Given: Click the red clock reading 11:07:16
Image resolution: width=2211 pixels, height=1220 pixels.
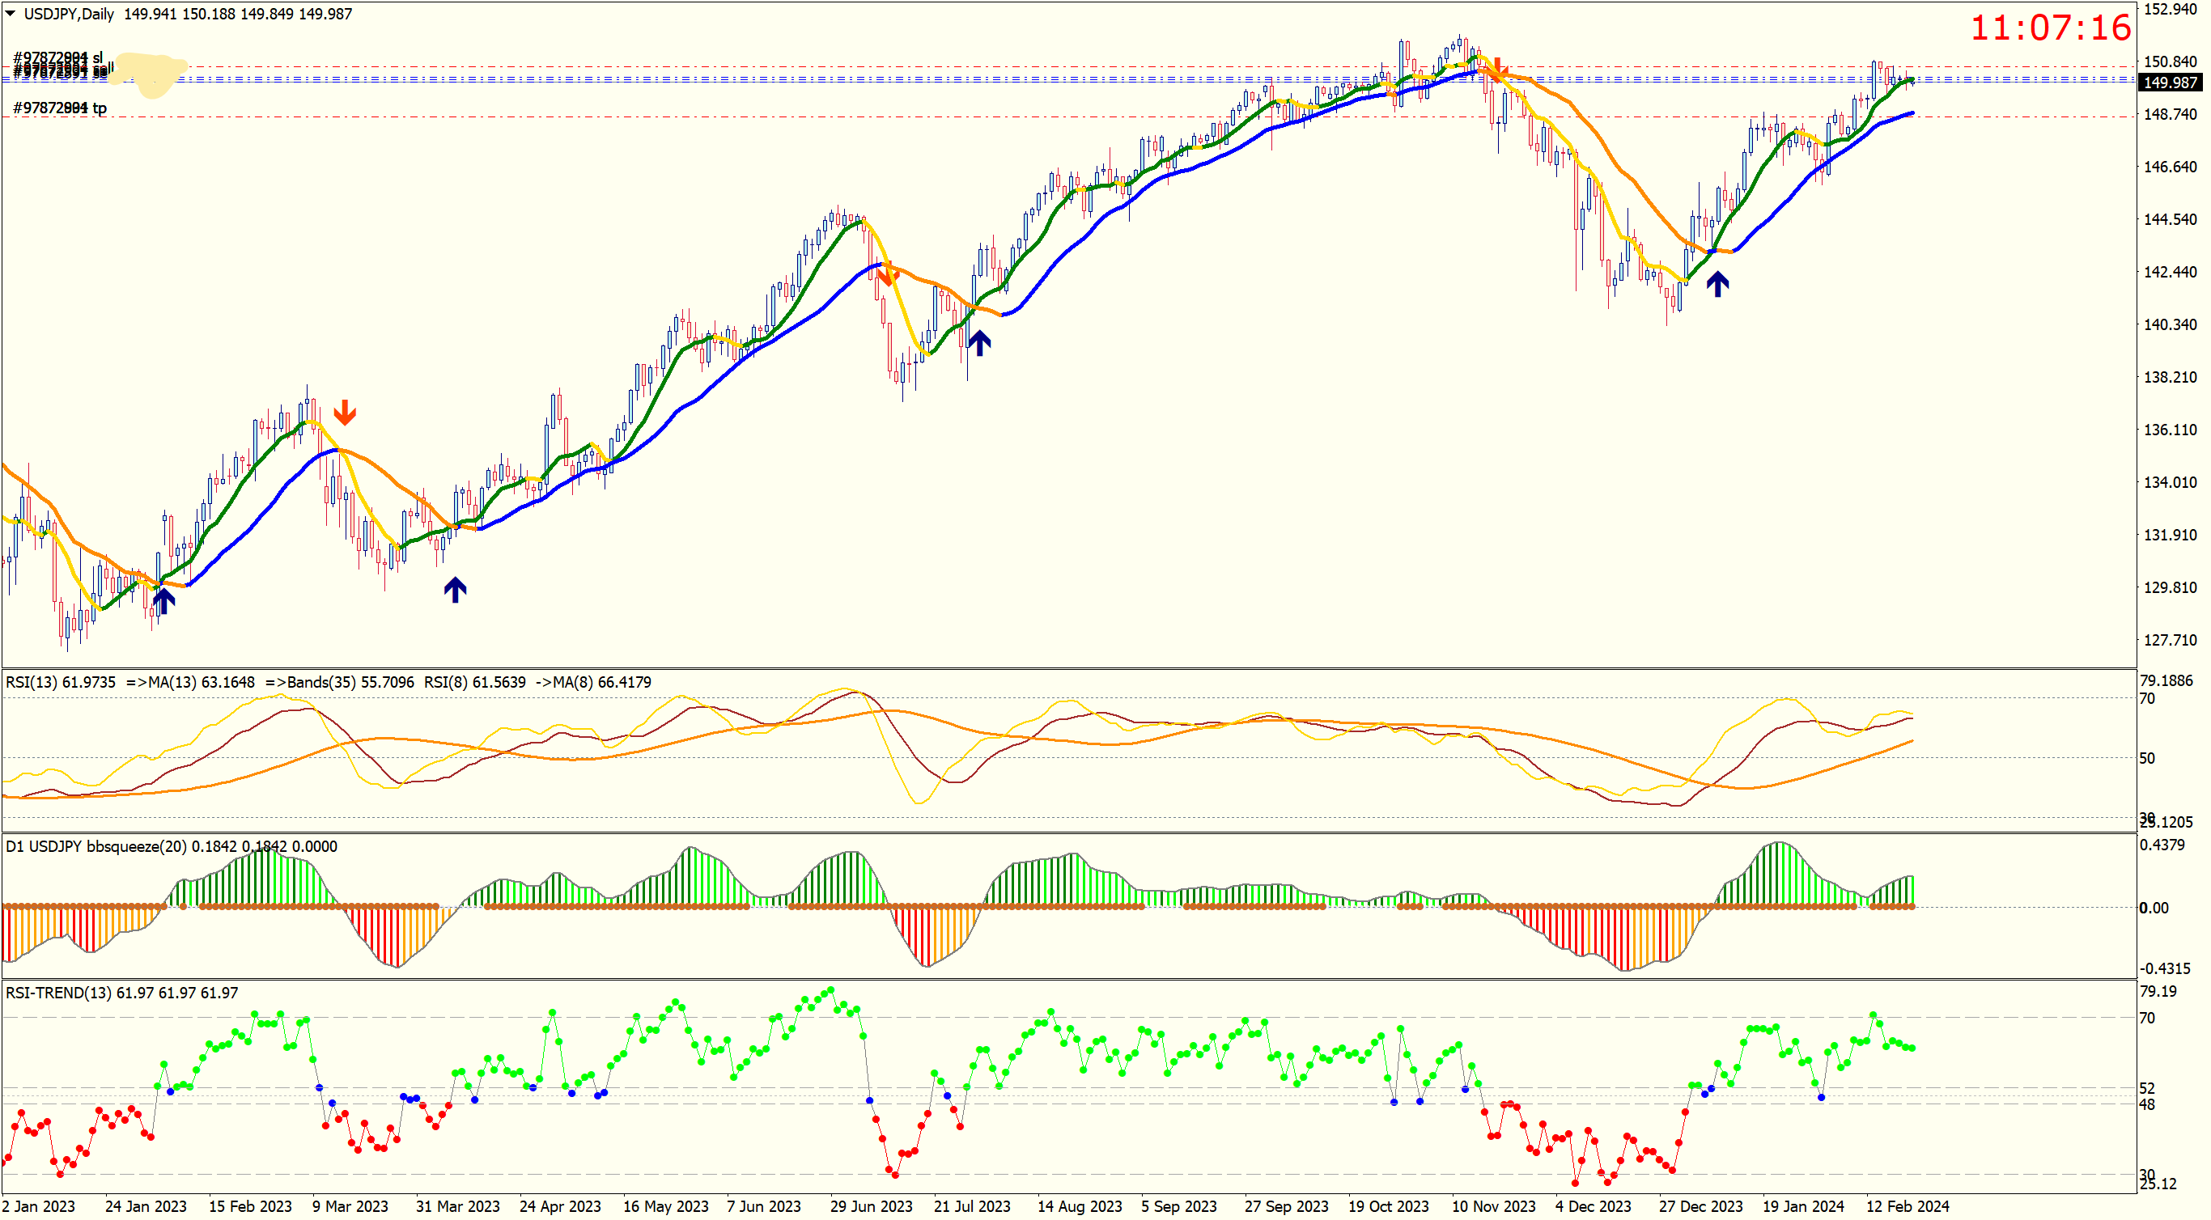Looking at the screenshot, I should [x=2050, y=28].
